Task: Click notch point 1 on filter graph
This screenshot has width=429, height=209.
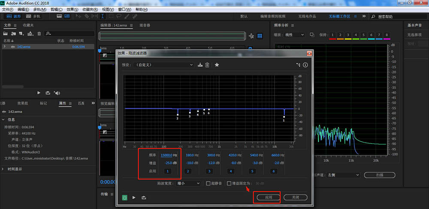Action: (x=284, y=117)
